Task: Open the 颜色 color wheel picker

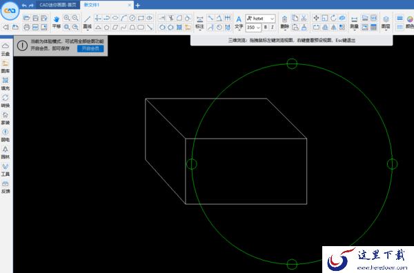Action: [410, 22]
